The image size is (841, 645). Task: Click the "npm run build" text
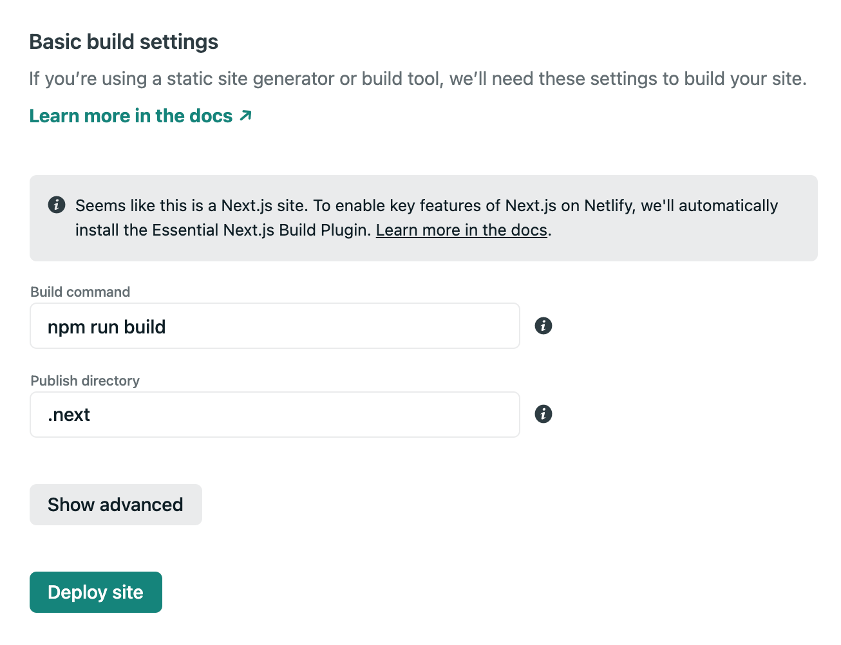tap(107, 327)
